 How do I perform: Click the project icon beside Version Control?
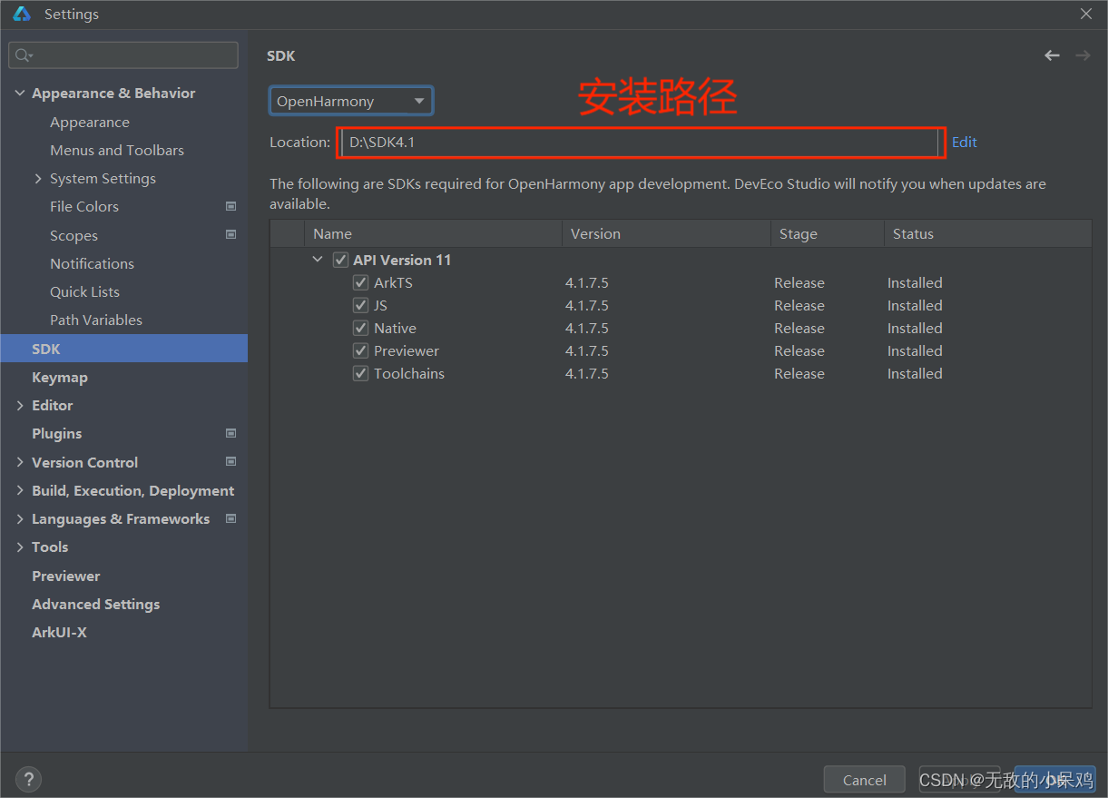pyautogui.click(x=230, y=461)
